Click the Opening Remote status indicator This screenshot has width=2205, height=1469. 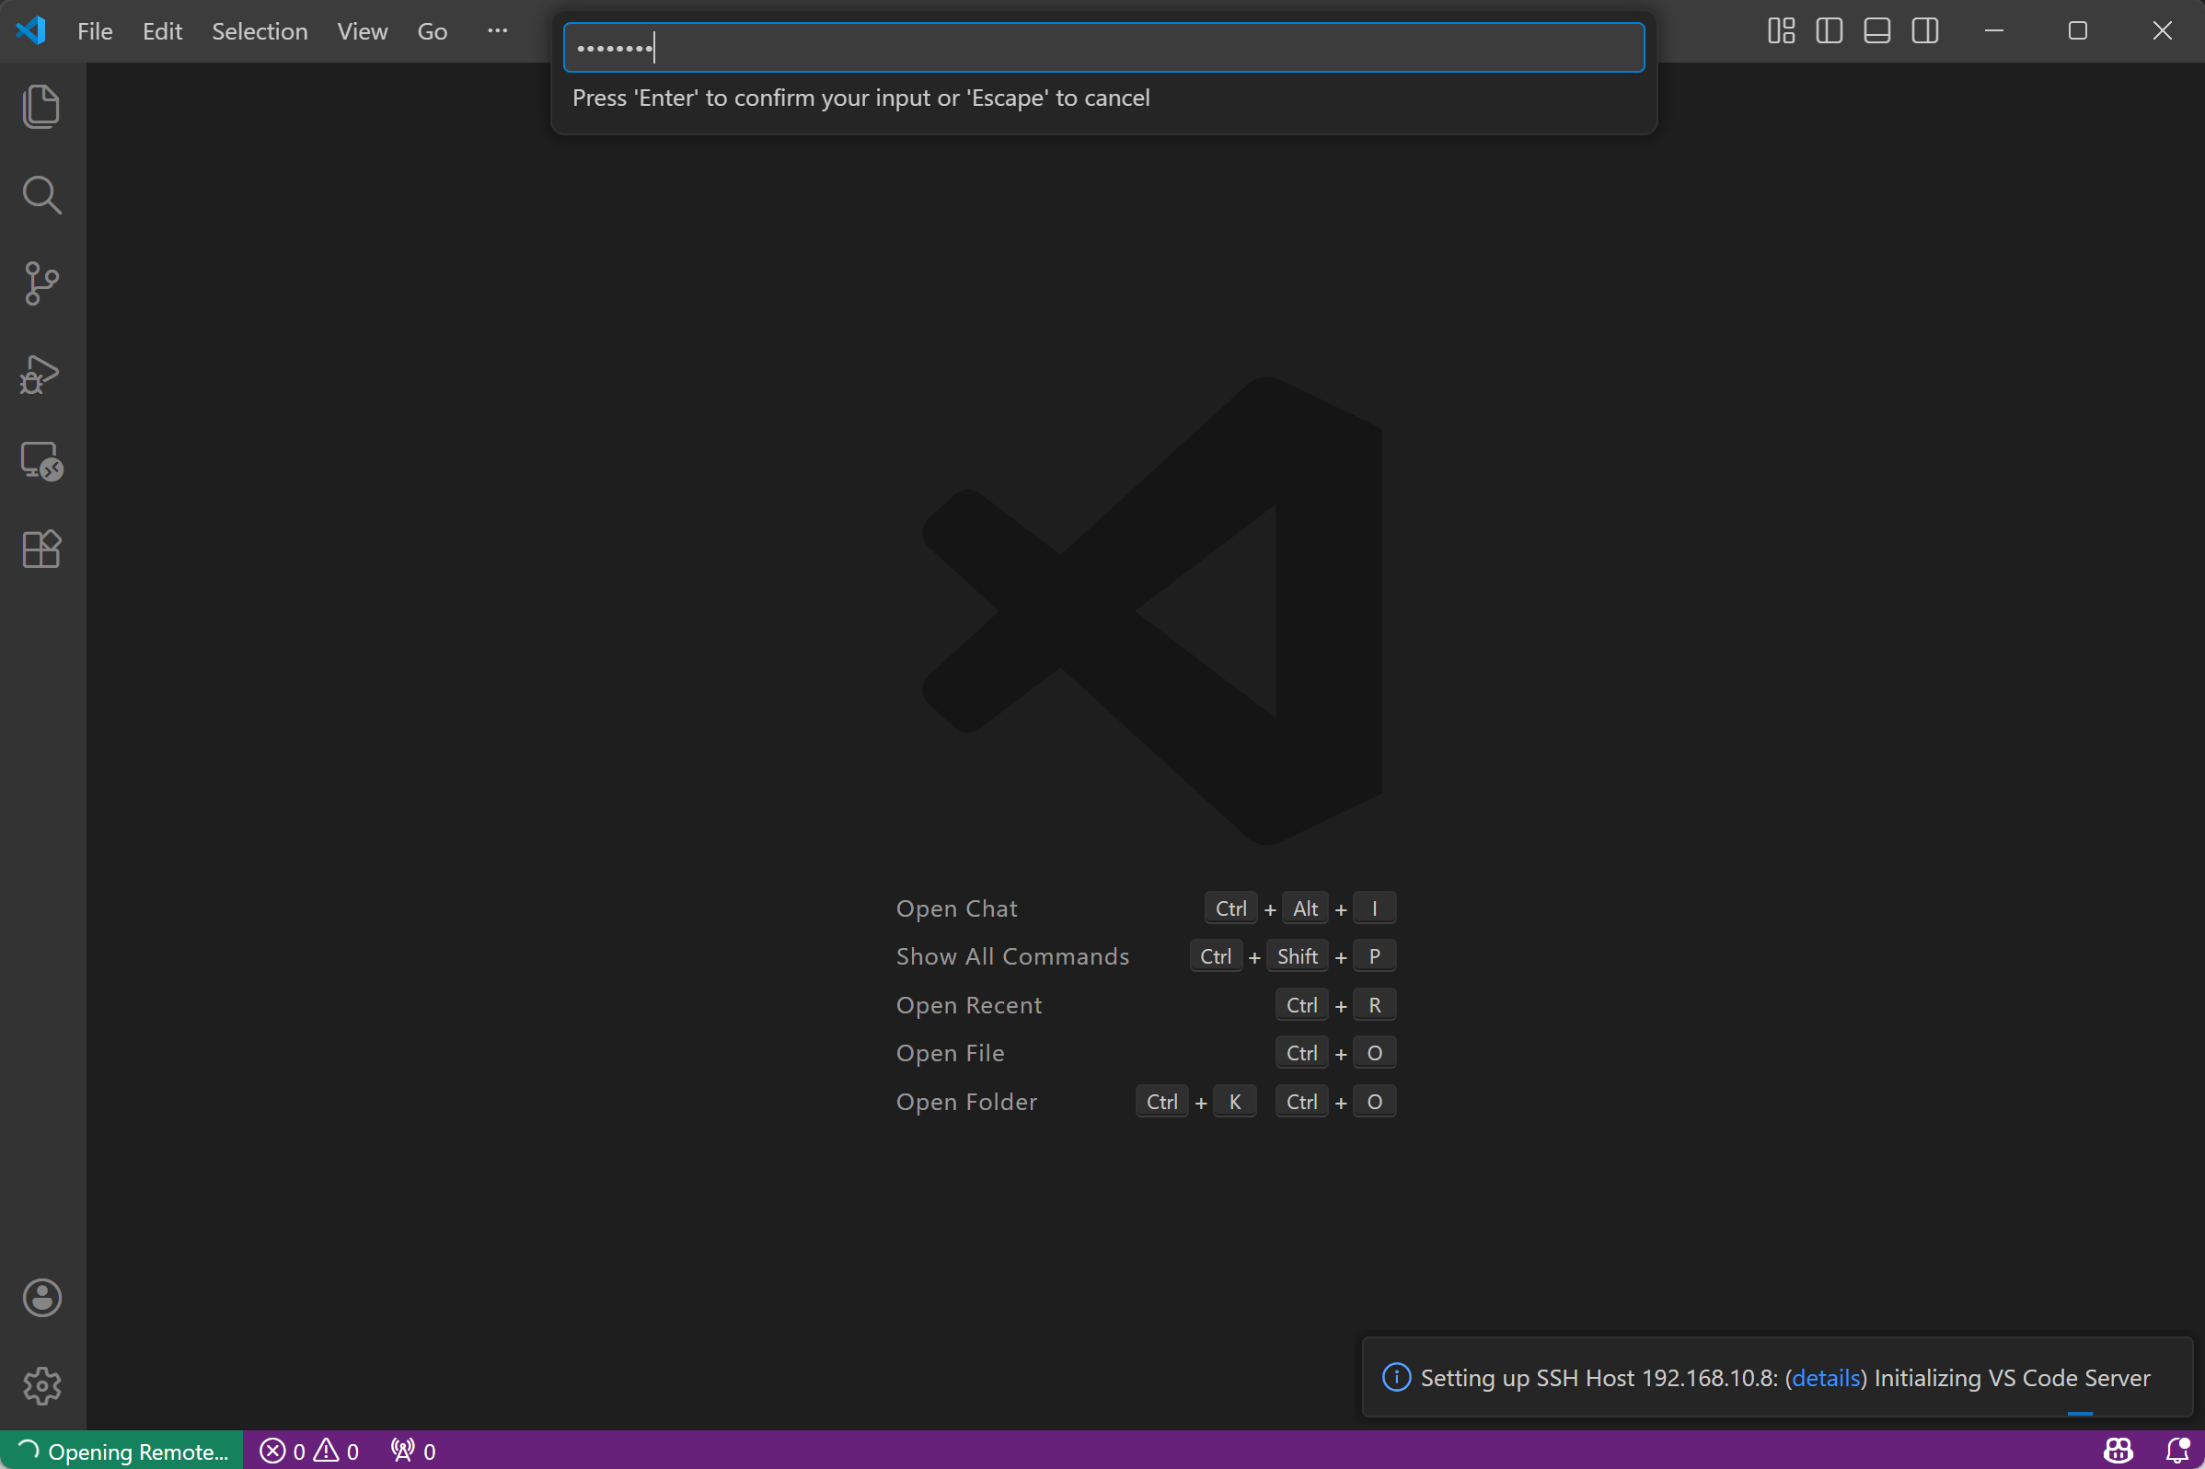pos(121,1451)
